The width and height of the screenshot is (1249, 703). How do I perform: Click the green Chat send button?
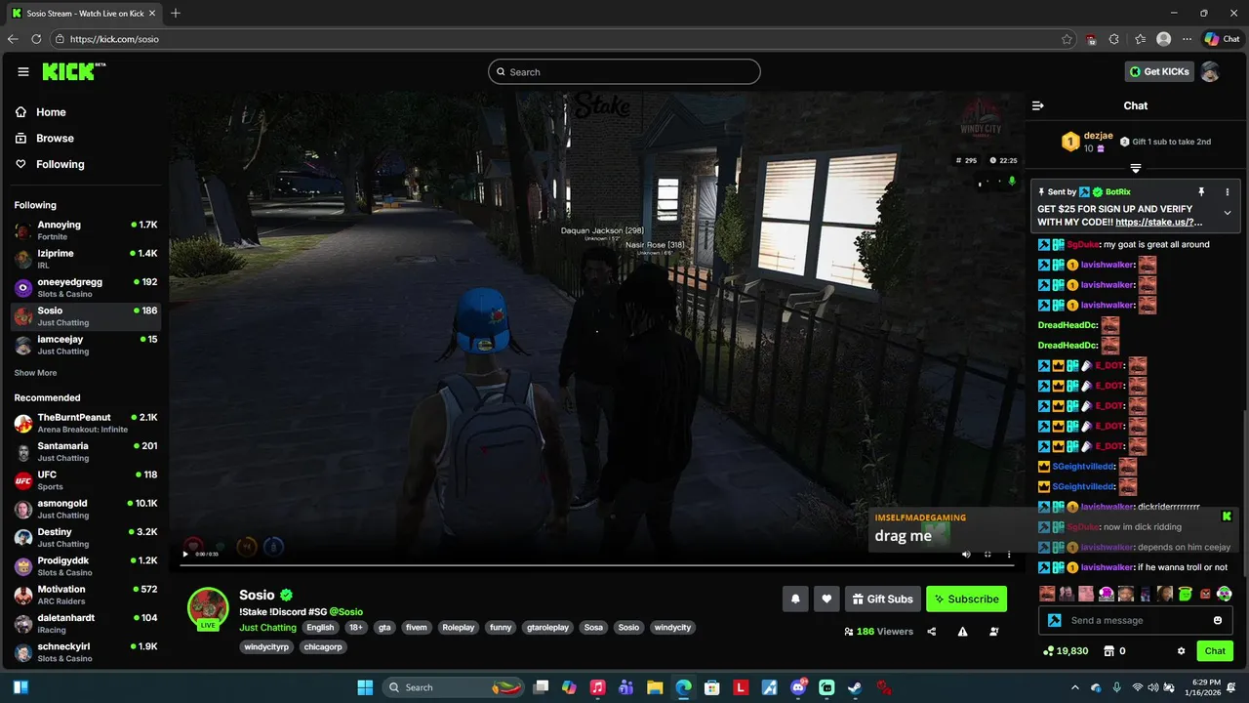1215,651
